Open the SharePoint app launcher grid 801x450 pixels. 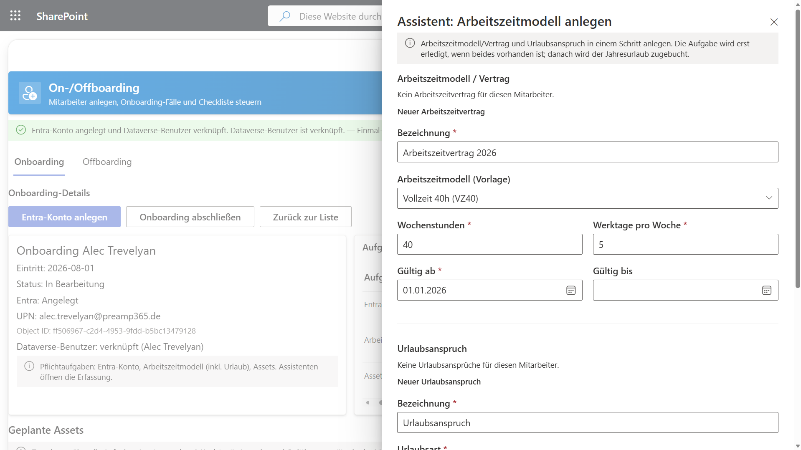click(x=15, y=16)
